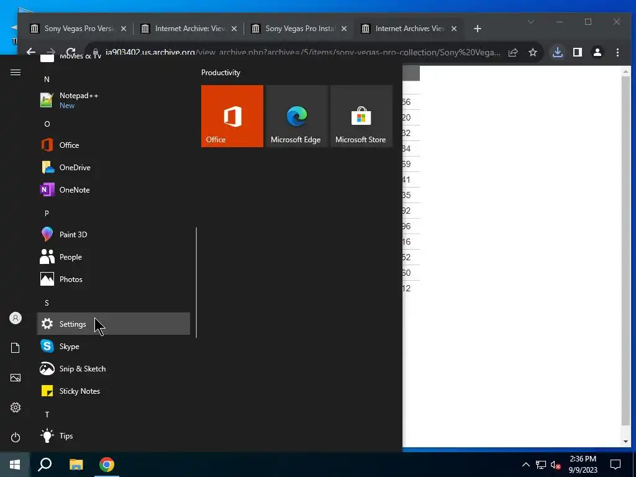636x477 pixels.
Task: Click the Microsoft Edge tile
Action: click(x=296, y=116)
